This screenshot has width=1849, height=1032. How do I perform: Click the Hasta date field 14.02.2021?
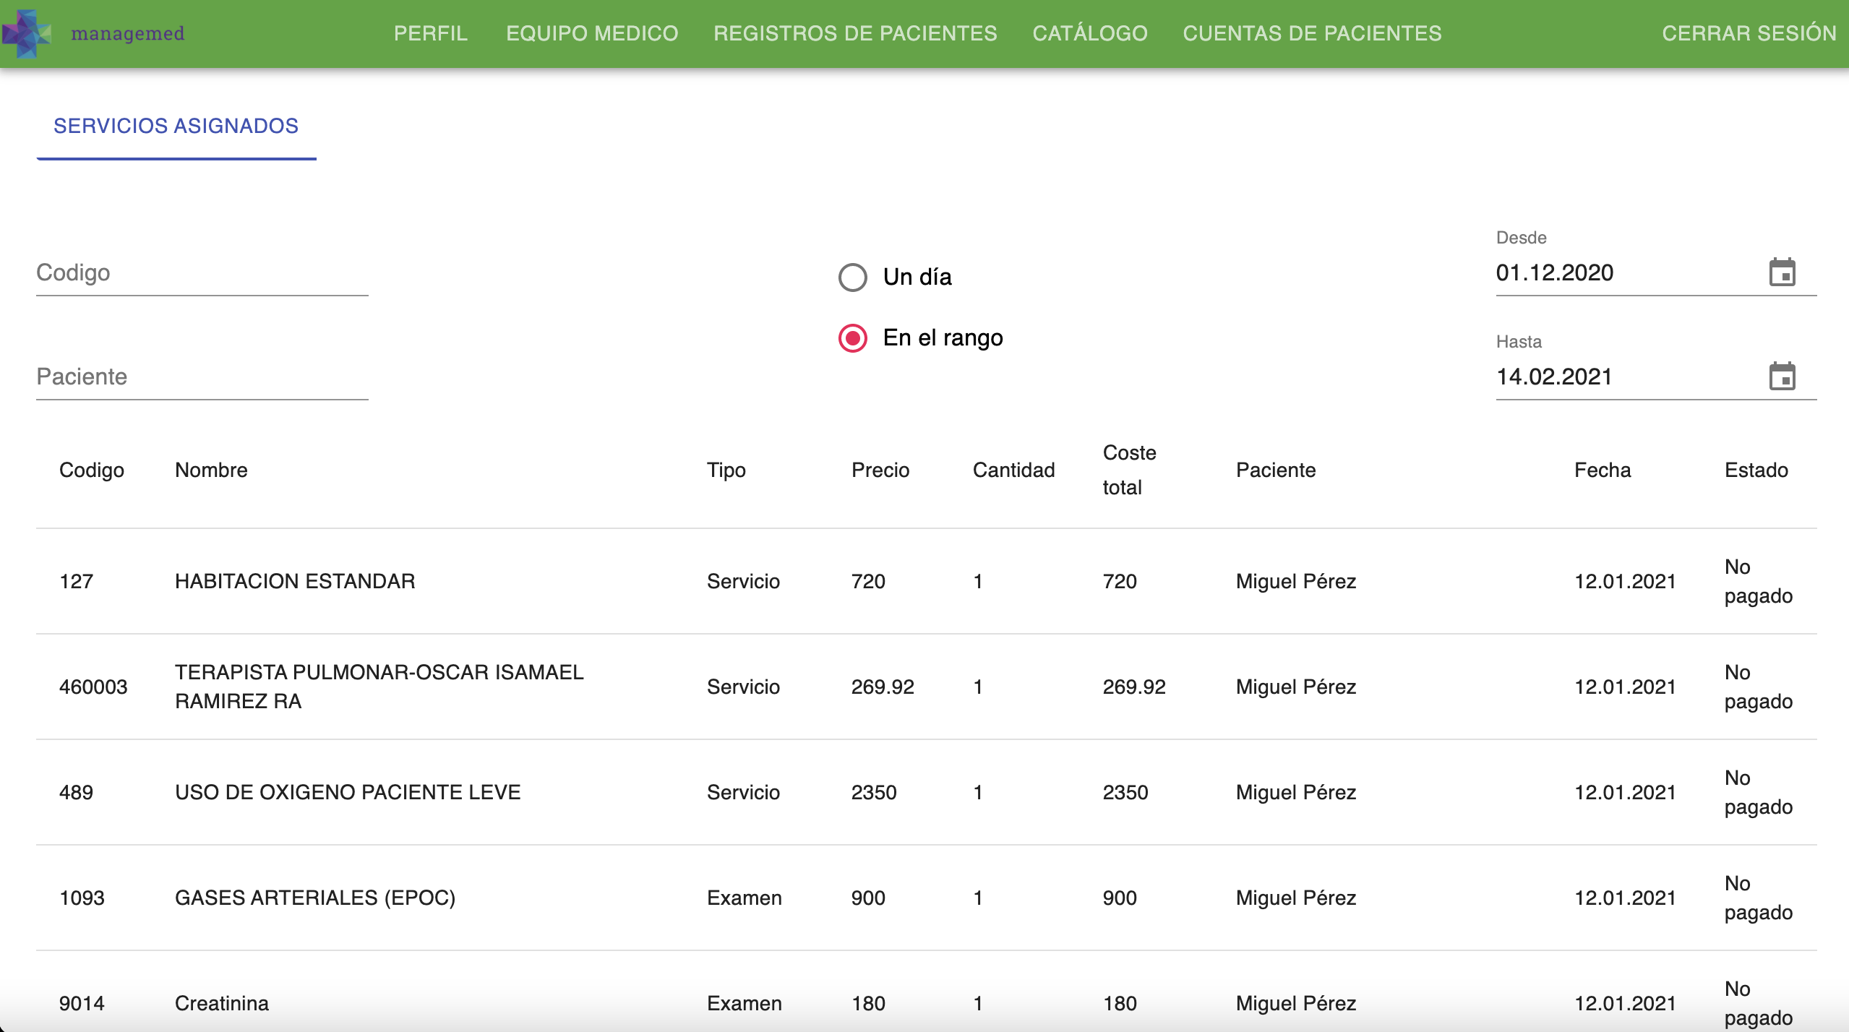[x=1619, y=377]
